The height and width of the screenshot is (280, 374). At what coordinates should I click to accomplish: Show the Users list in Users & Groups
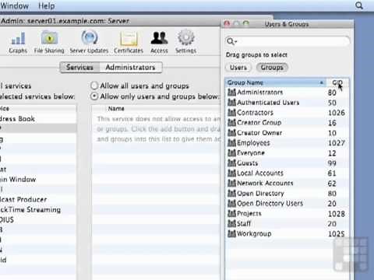(238, 68)
